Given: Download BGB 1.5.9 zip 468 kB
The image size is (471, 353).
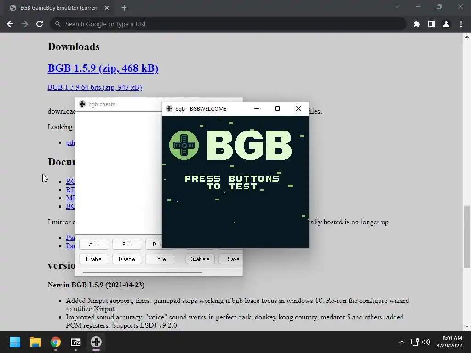Looking at the screenshot, I should click(103, 68).
